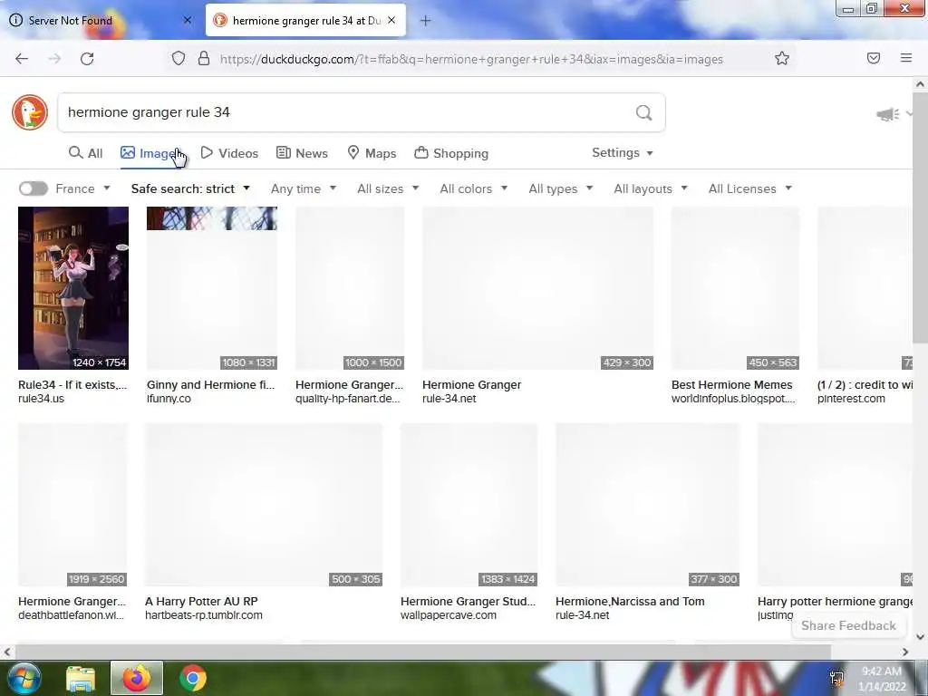Screen dimensions: 928x696
Task: Open the Firefox hamburger menu
Action: [x=906, y=58]
